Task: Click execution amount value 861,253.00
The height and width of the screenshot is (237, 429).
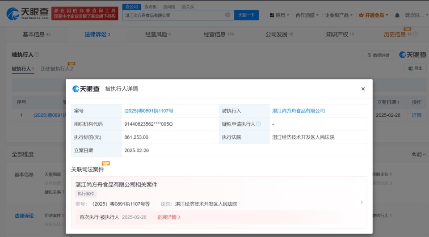Action: tap(136, 137)
